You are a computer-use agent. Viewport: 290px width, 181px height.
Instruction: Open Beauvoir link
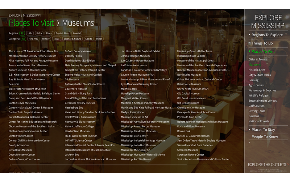click(14, 84)
